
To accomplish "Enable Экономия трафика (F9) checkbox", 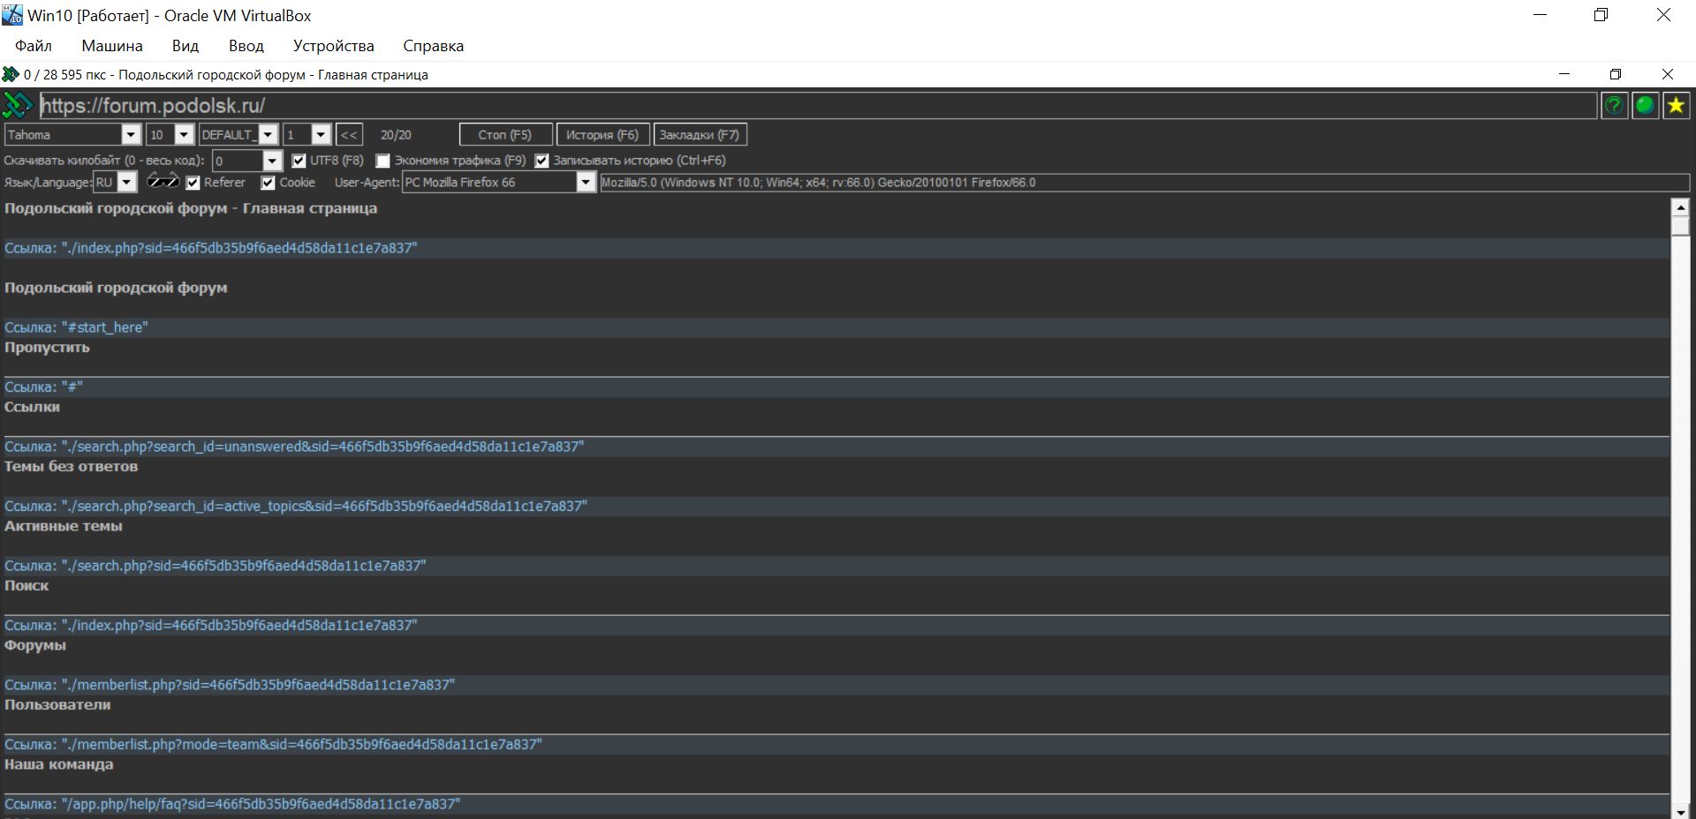I will pyautogui.click(x=383, y=161).
